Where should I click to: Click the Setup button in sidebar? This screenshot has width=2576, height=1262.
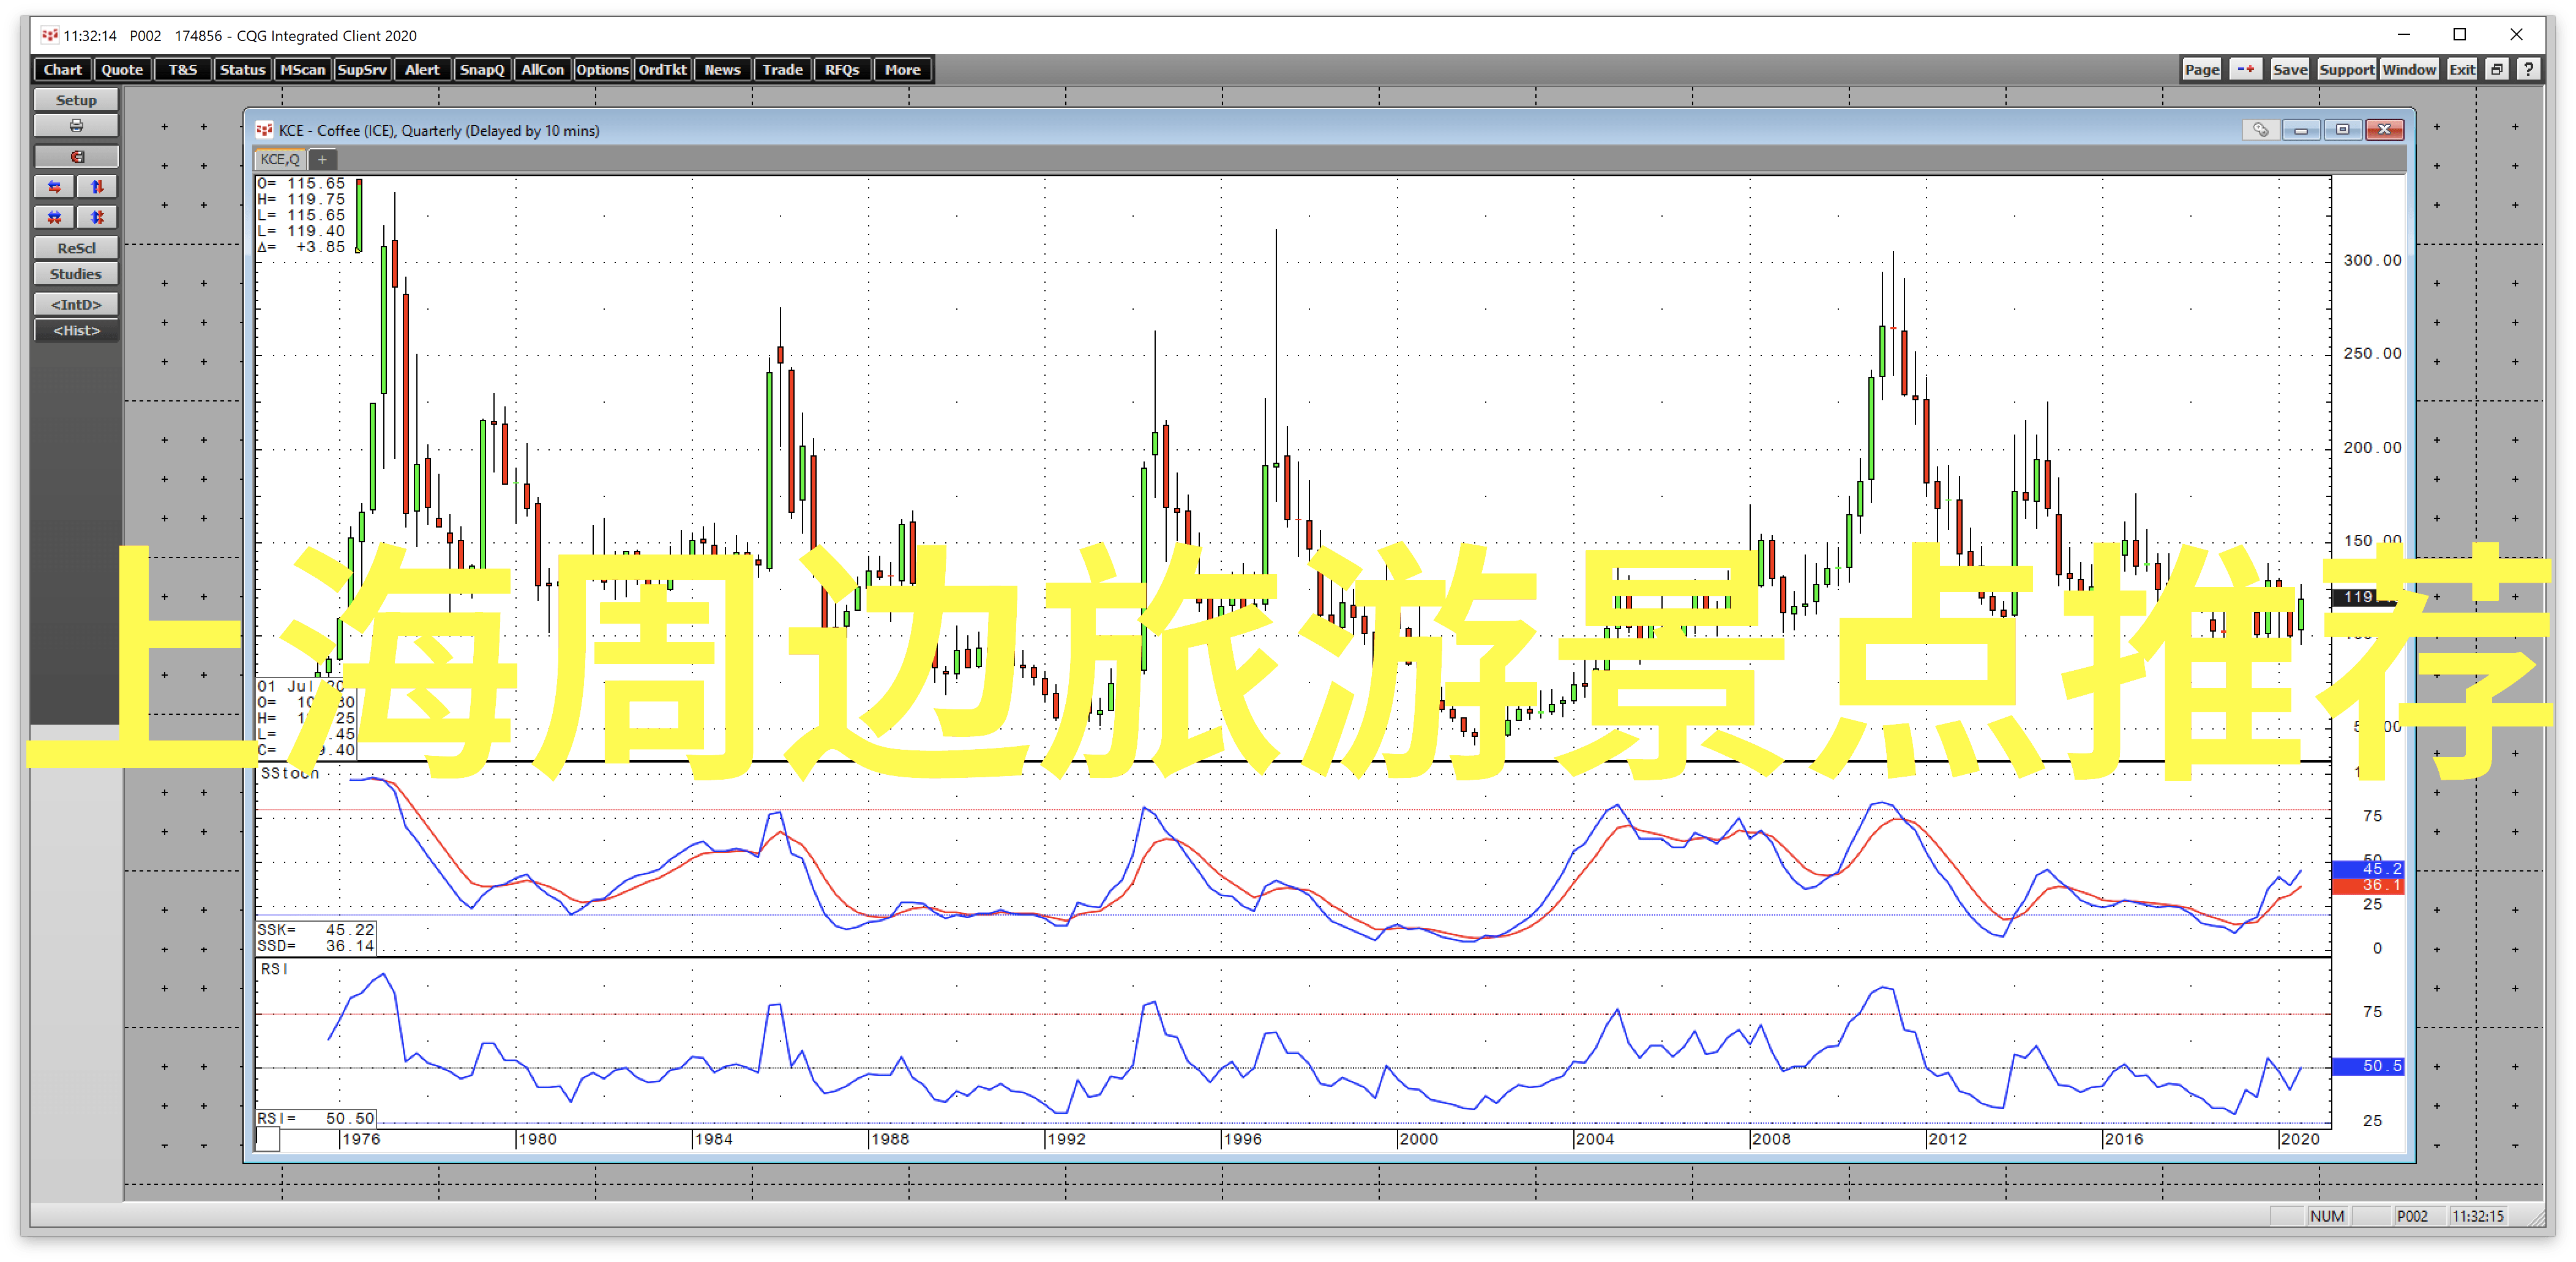76,100
